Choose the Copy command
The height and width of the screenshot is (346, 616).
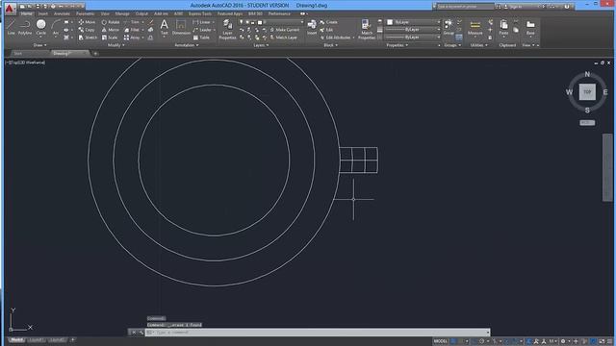[x=87, y=30]
